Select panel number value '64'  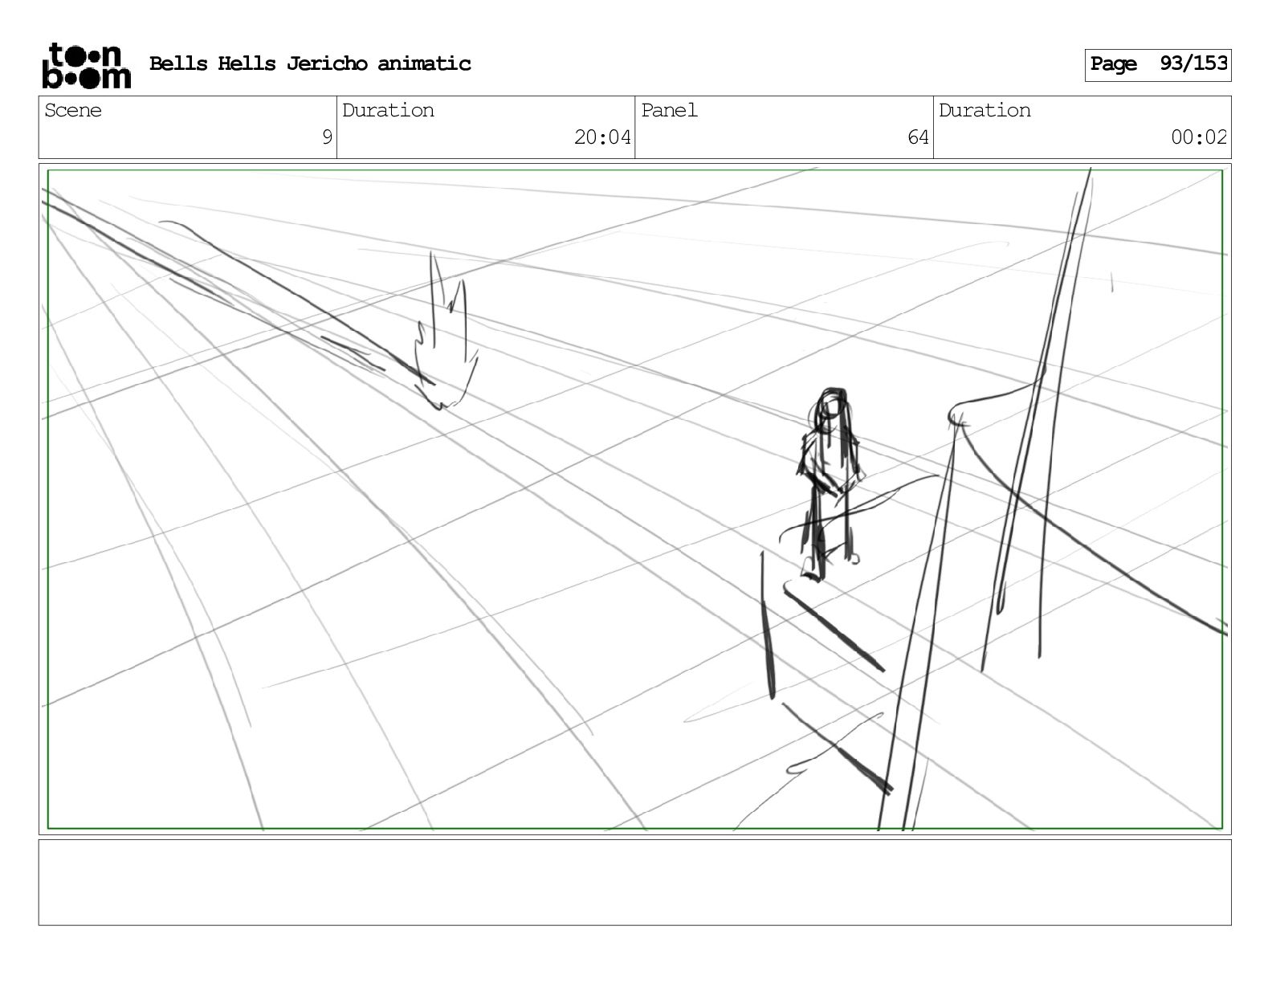pos(918,137)
